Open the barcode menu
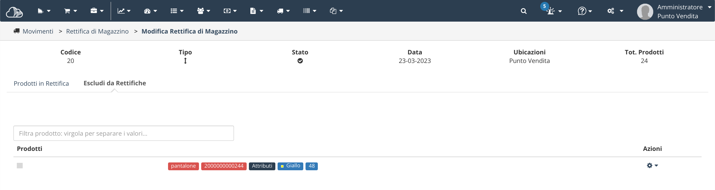 (x=310, y=11)
